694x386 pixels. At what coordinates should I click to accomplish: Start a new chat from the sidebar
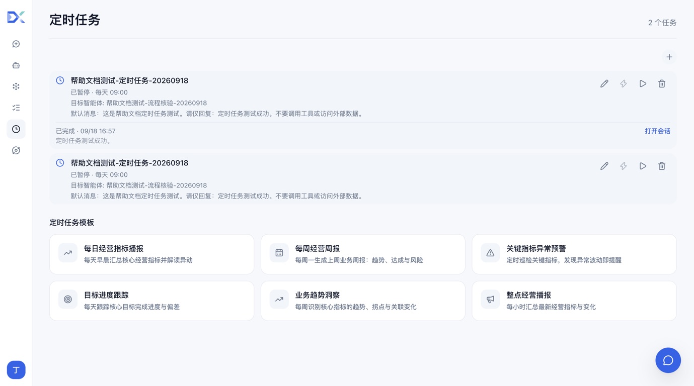pos(16,44)
